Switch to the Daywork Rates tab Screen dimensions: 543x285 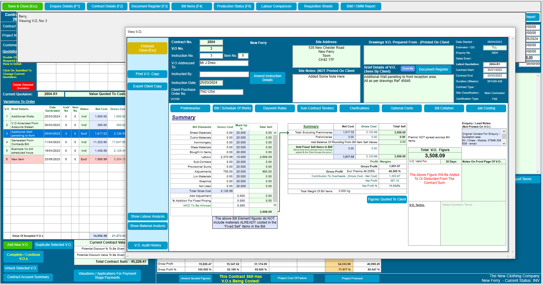pos(275,108)
